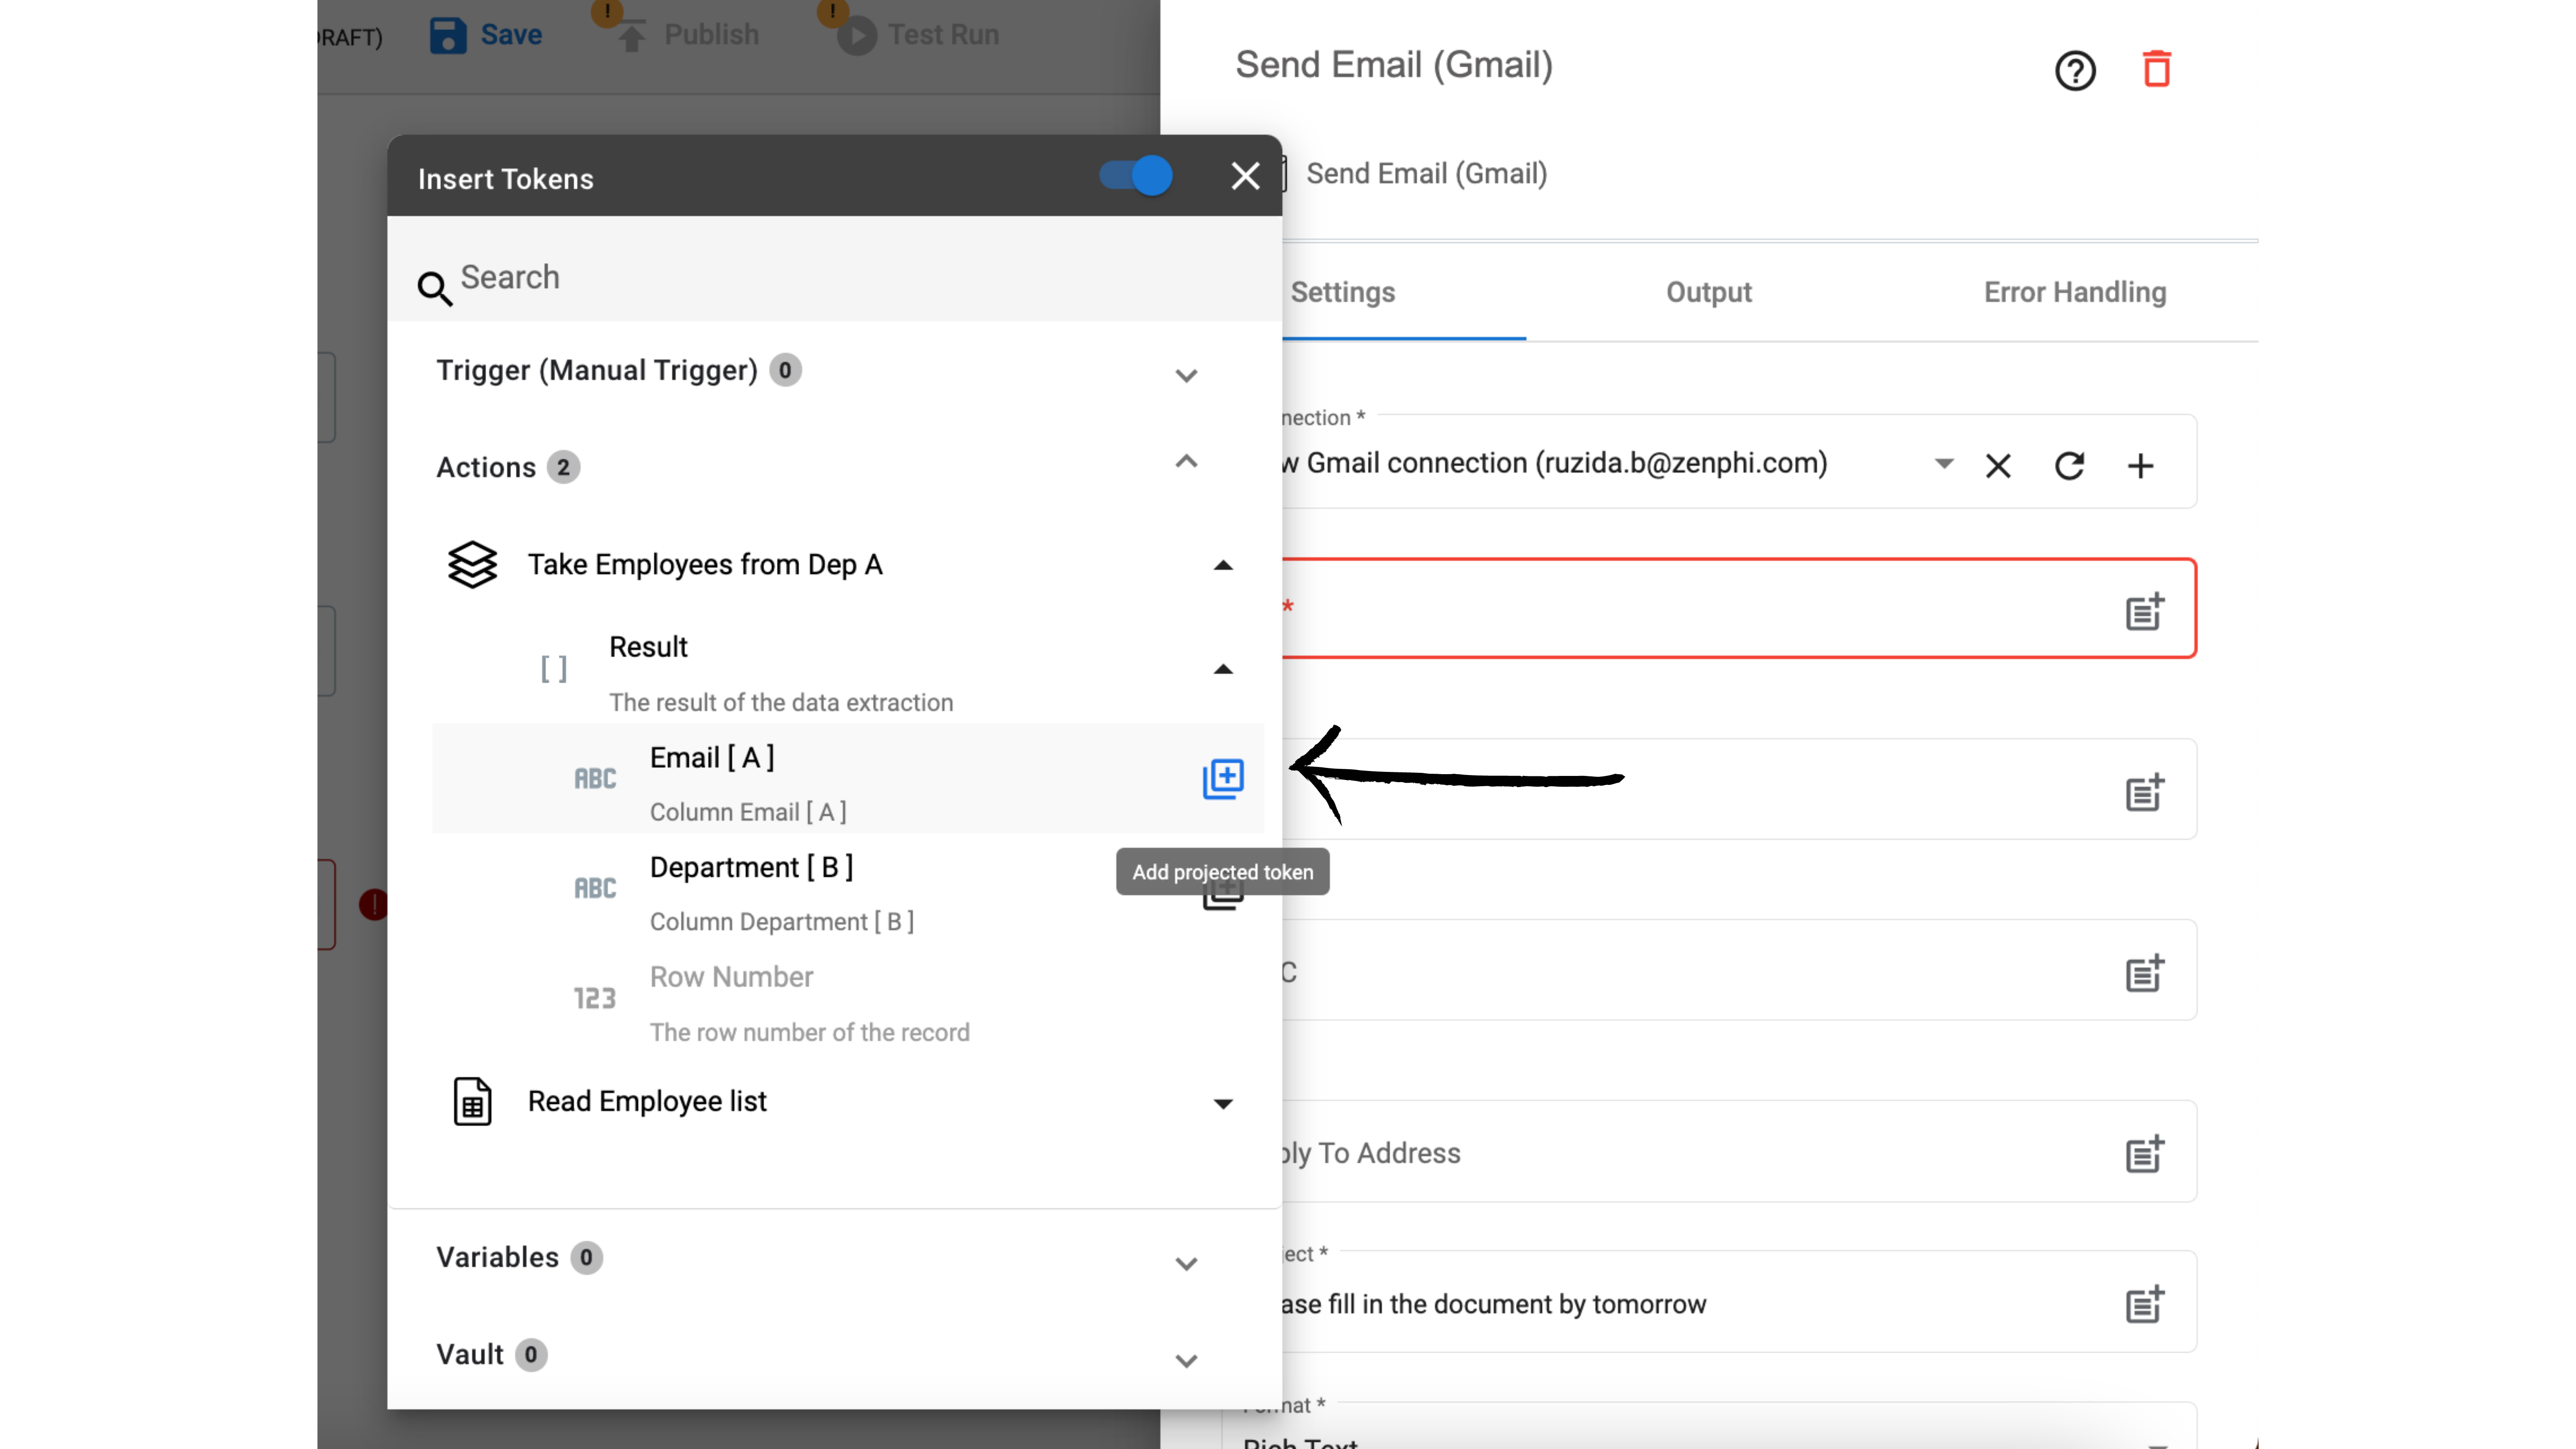Screen dimensions: 2576x1449
Task: Expand Trigger (Manual Trigger) section
Action: click(x=1186, y=375)
